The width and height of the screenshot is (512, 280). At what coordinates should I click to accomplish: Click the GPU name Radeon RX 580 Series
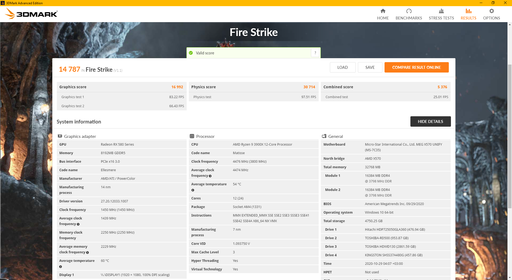click(117, 145)
